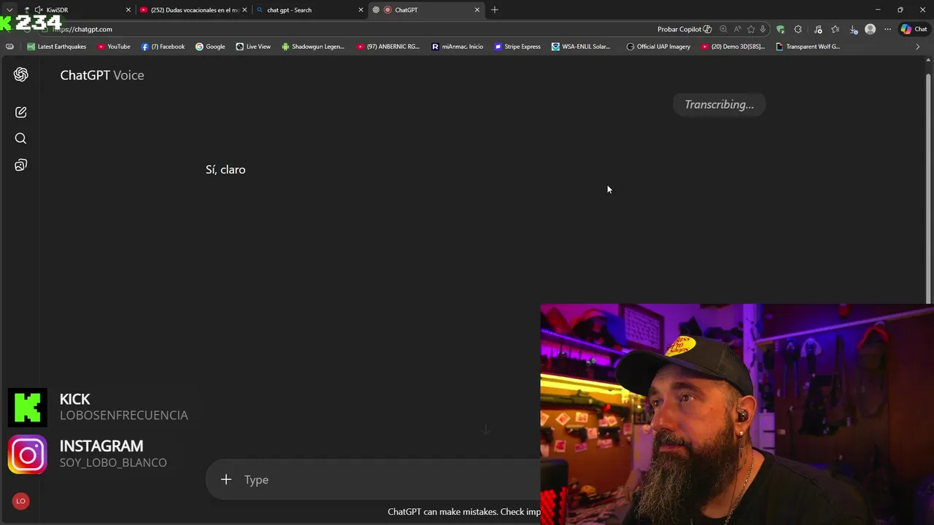The image size is (934, 525).
Task: Open the Demo 3D[SBS] bookmark
Action: click(x=733, y=47)
